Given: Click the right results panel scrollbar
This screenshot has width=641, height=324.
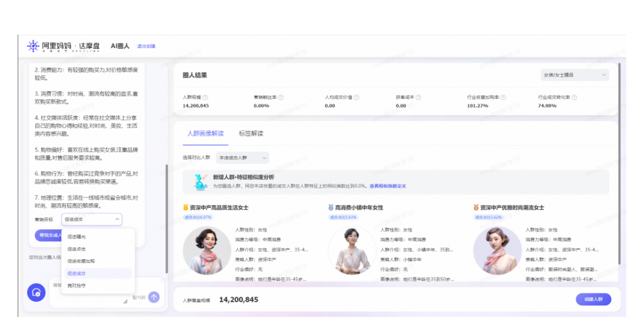Looking at the screenshot, I should 619,163.
